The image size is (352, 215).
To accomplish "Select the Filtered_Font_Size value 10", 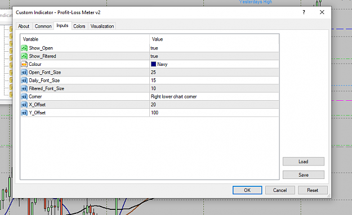I will tap(153, 88).
